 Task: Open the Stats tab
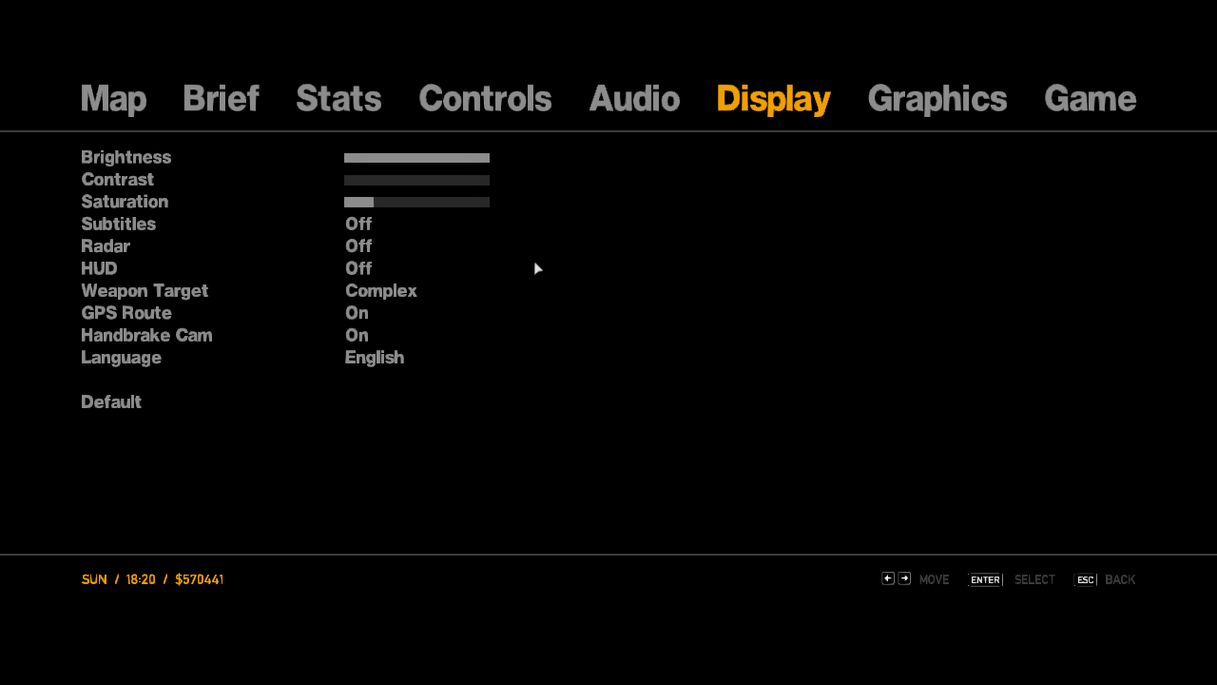tap(338, 99)
